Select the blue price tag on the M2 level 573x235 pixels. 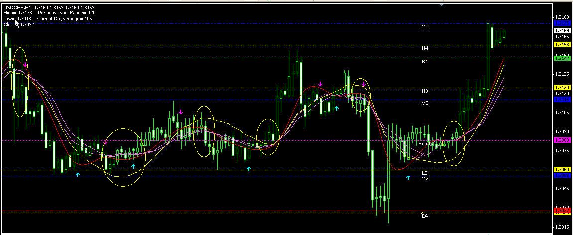click(562, 176)
